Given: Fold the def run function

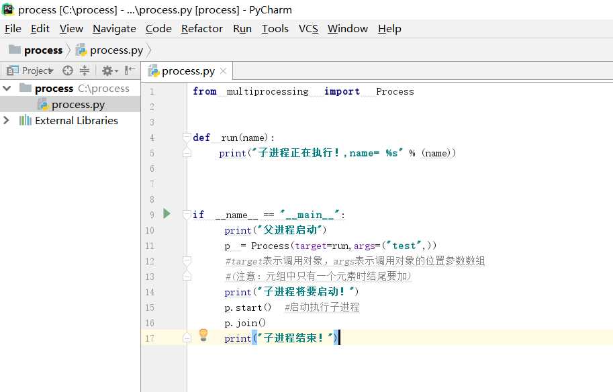Looking at the screenshot, I should (x=187, y=137).
